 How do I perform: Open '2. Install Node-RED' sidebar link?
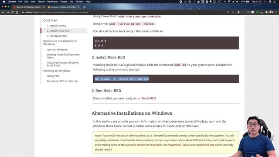point(58,31)
